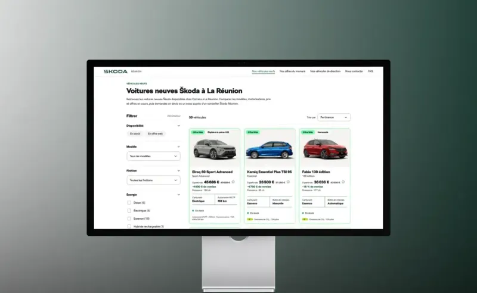The image size is (477, 293).
Task: Collapse the Modèle filter section
Action: tap(178, 147)
